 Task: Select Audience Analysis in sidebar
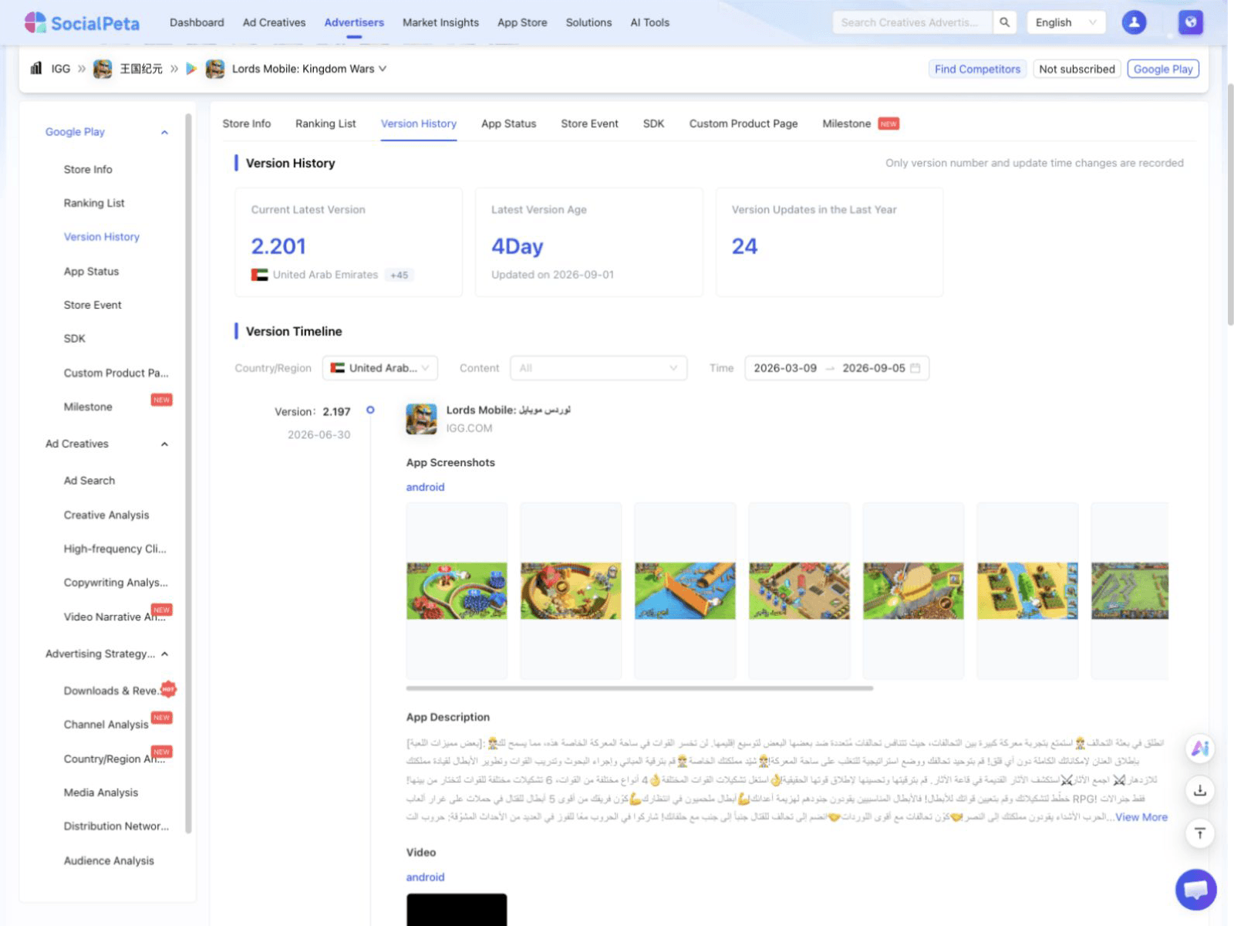109,861
